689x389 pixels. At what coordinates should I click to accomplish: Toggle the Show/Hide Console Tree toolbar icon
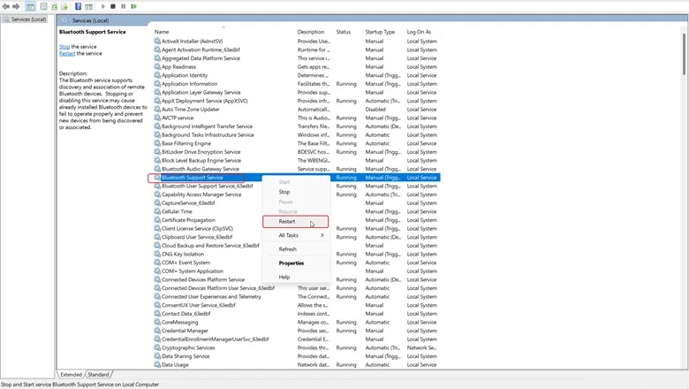click(30, 6)
